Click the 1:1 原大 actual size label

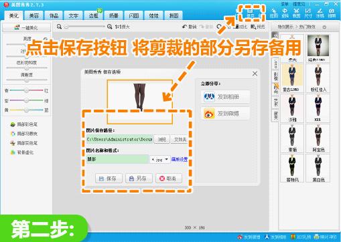click(x=122, y=27)
